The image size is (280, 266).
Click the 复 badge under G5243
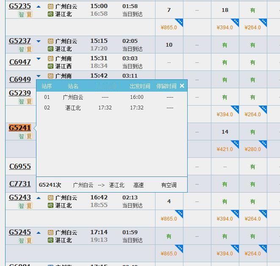click(x=29, y=206)
